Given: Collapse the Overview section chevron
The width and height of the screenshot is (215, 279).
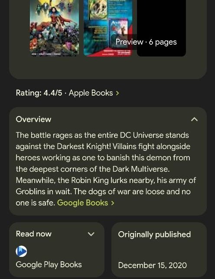Looking at the screenshot, I should click(x=194, y=119).
